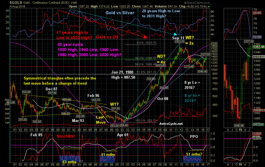This screenshot has width=265, height=167.
Task: Click the cyan trendline arrowhead
Action: 176,34
